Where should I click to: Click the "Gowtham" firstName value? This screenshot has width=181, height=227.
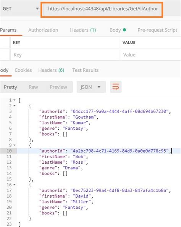pos(84,117)
